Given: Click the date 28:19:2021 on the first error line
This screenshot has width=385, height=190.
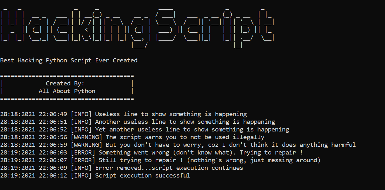Looking at the screenshot, I should 18,153.
